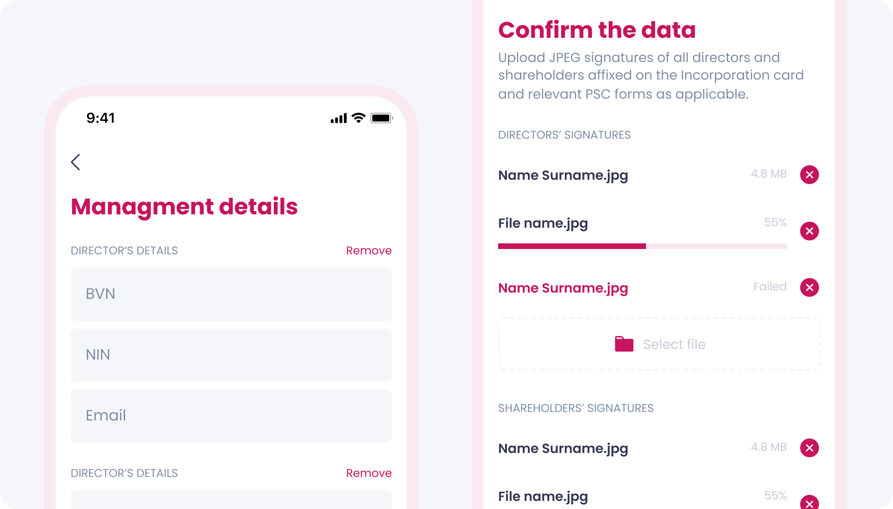893x509 pixels.
Task: Remove the first Director's Details section
Action: (x=369, y=250)
